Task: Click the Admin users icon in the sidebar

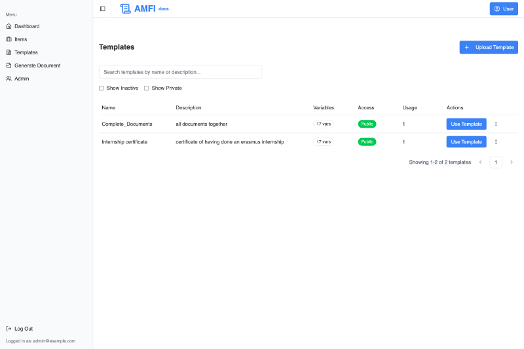Action: tap(9, 79)
